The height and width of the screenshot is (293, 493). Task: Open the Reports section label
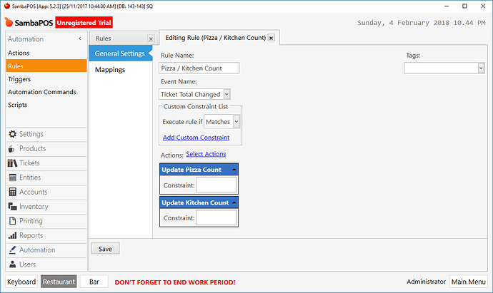[x=31, y=235]
